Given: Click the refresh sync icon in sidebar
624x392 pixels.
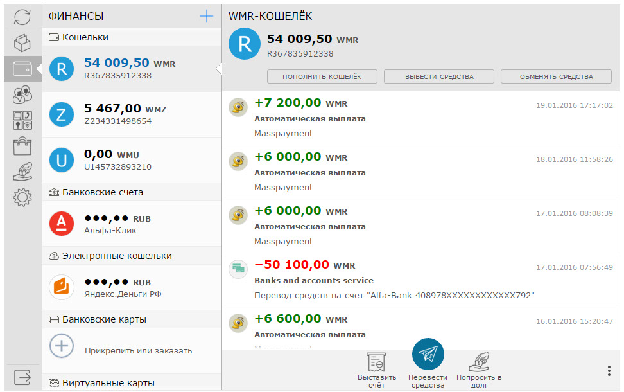Looking at the screenshot, I should [22, 17].
